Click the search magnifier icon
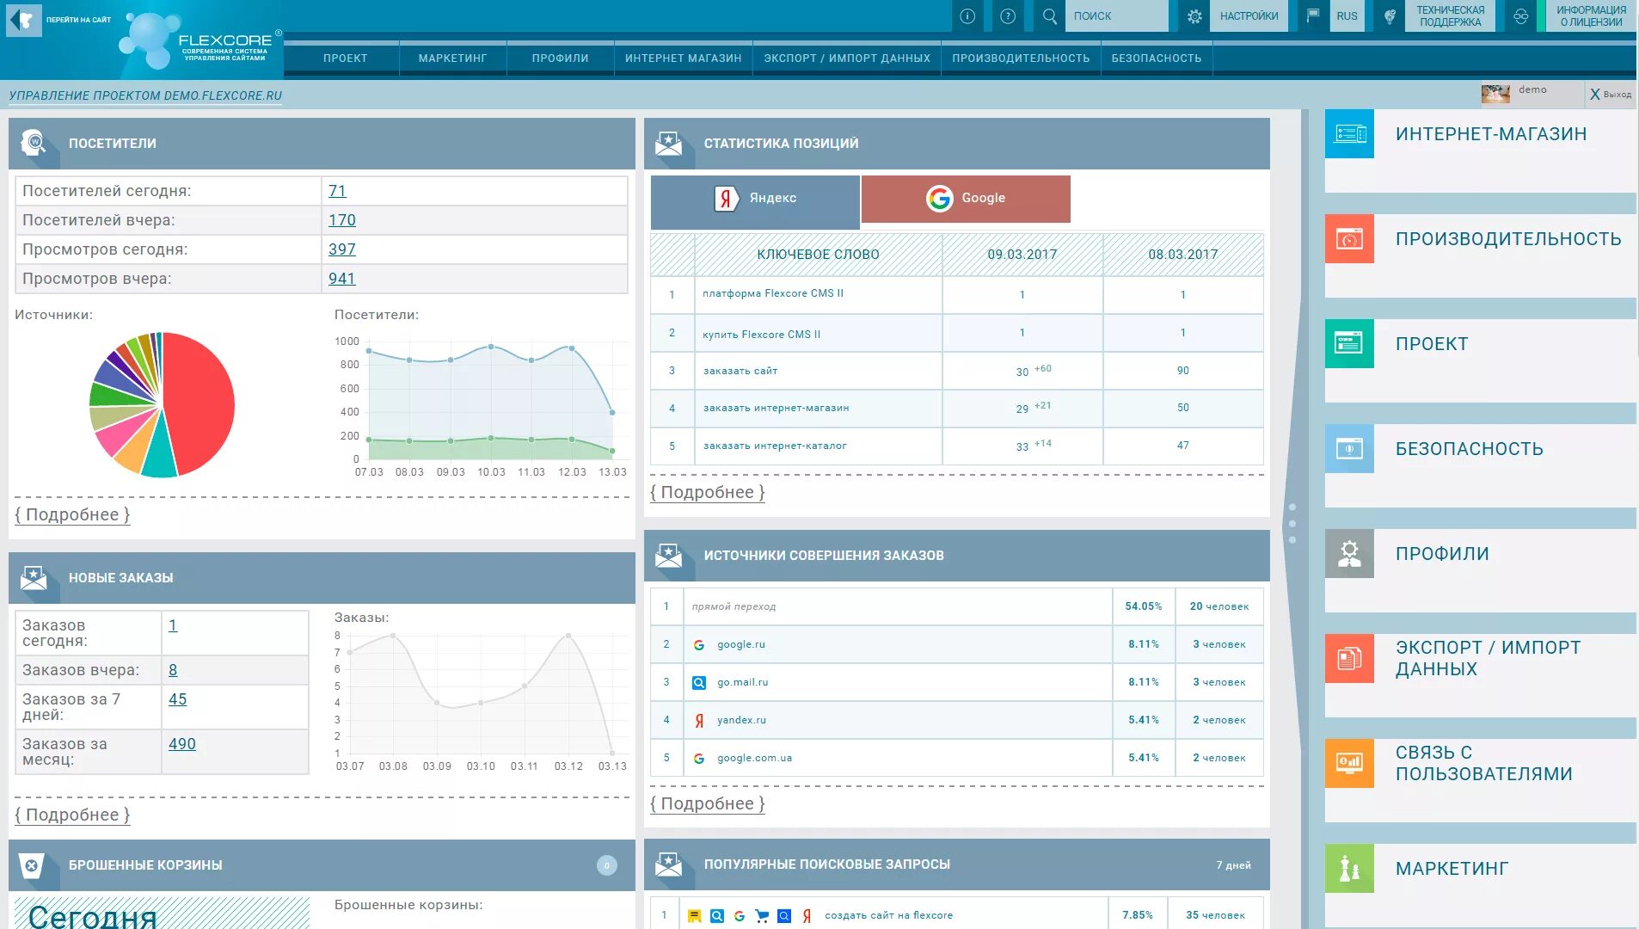 [x=1049, y=15]
